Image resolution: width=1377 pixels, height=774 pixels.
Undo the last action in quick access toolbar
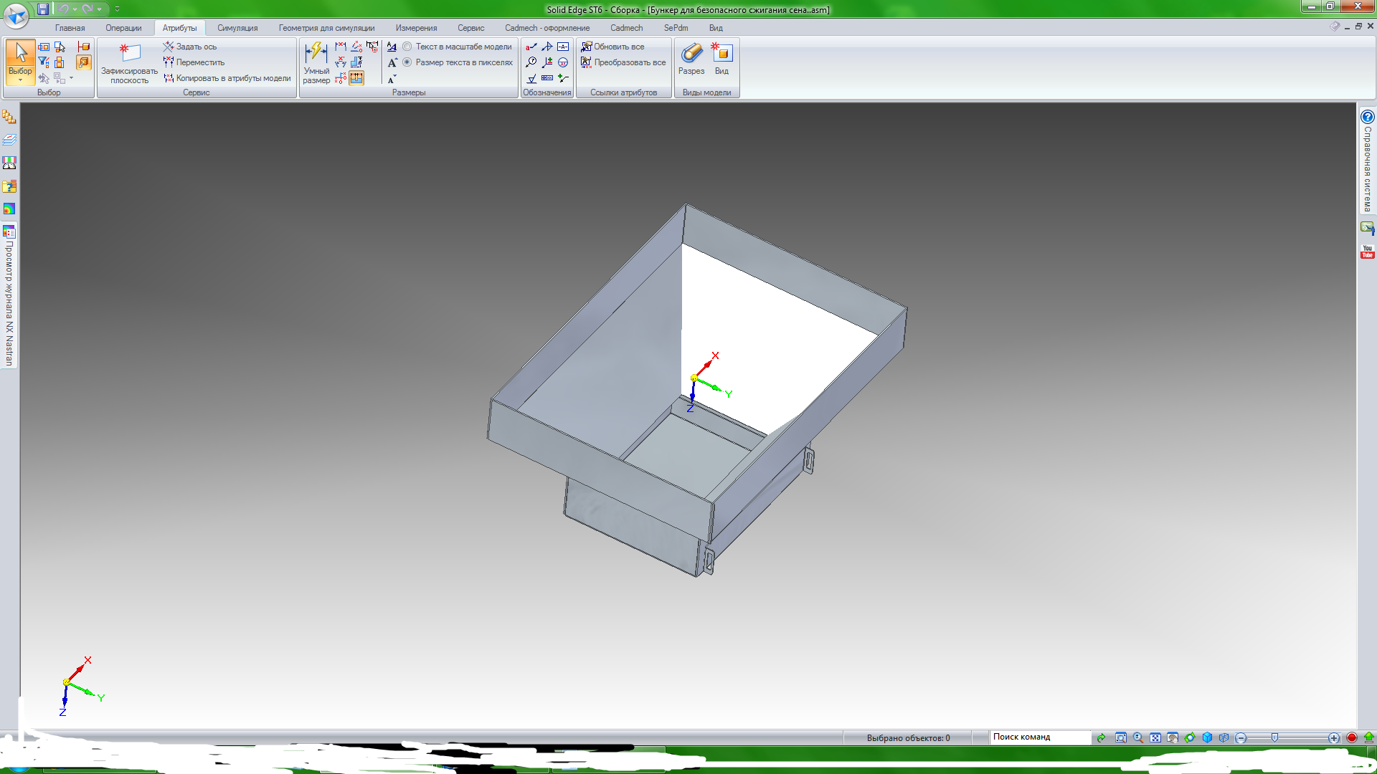click(x=63, y=9)
